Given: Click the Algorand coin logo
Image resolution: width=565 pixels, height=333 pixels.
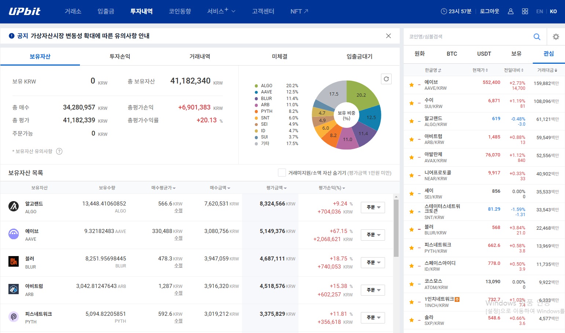Looking at the screenshot, I should (14, 206).
